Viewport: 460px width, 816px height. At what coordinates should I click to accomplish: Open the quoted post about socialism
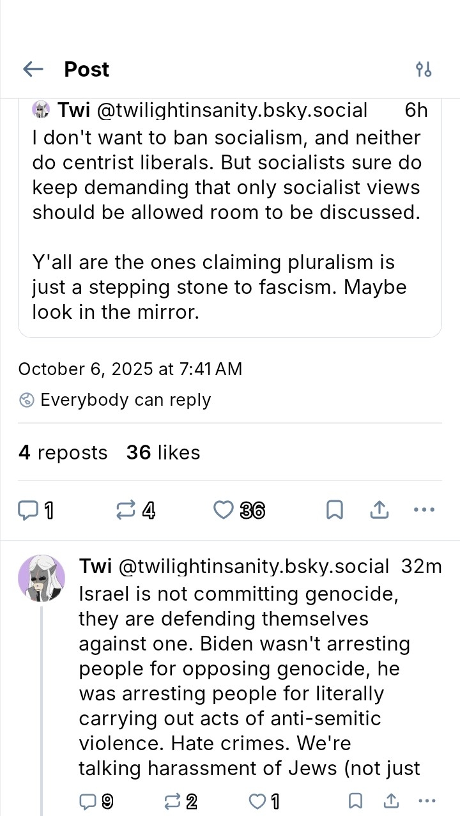point(230,224)
